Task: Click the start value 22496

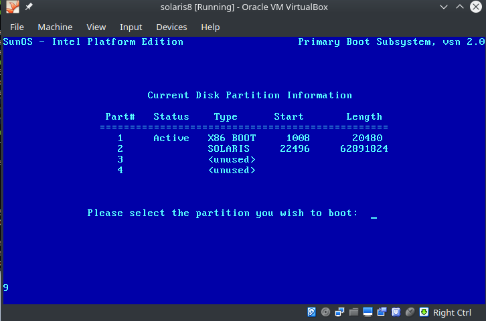Action: pos(295,148)
